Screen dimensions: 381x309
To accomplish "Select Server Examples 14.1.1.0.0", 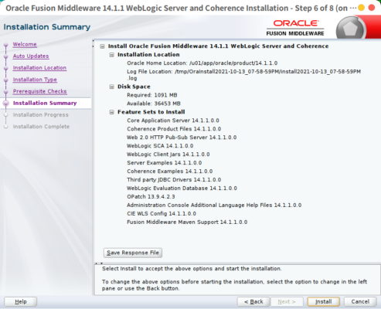I will point(165,163).
